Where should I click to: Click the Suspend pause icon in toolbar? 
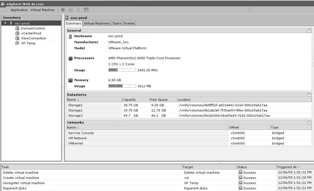point(71,10)
